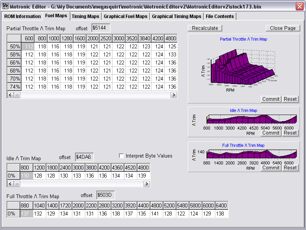The height and width of the screenshot is (230, 306).
Task: Click Full Throttle 1040 column header
Action: [39, 205]
